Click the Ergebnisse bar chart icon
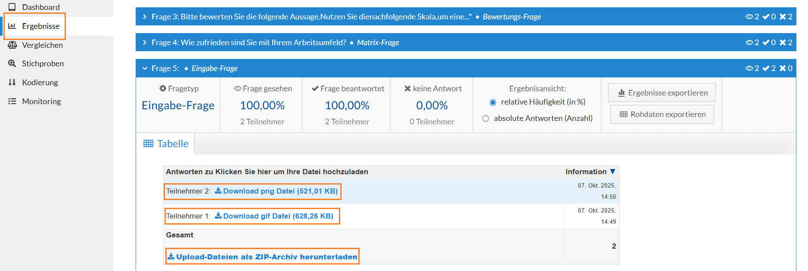808x271 pixels. [x=12, y=26]
